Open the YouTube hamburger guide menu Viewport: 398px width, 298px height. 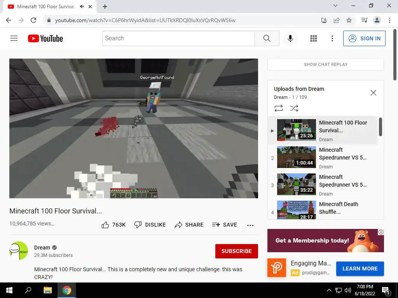point(14,38)
